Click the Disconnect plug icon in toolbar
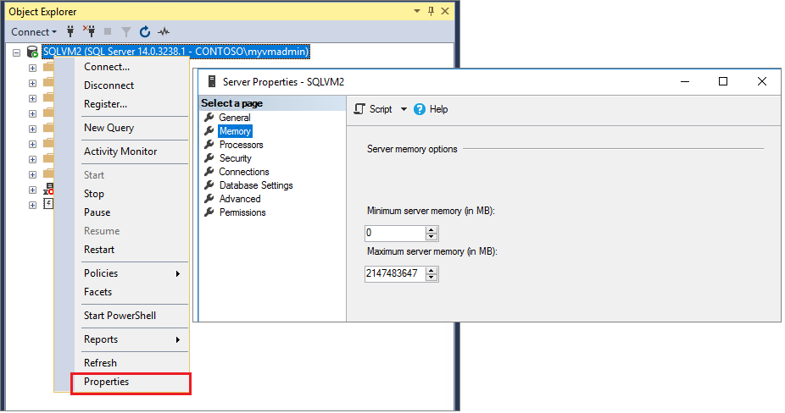Screen dimensions: 785x413 [89, 32]
